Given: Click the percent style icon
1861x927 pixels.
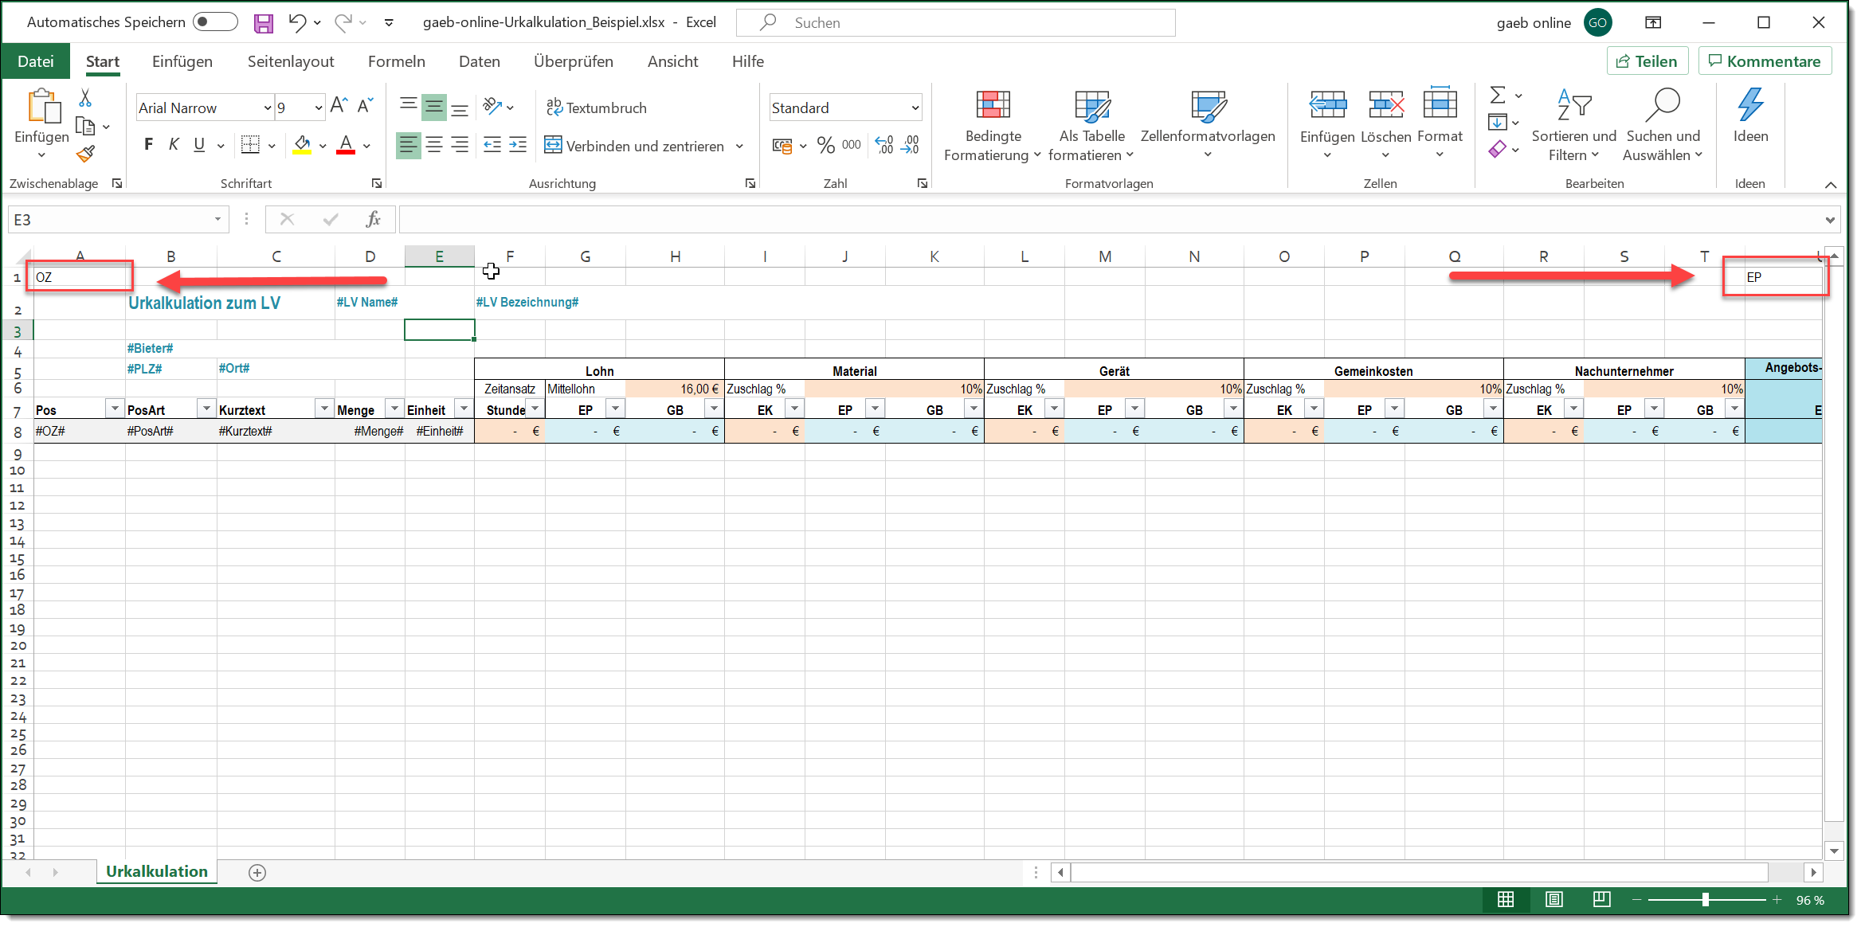Looking at the screenshot, I should click(825, 145).
